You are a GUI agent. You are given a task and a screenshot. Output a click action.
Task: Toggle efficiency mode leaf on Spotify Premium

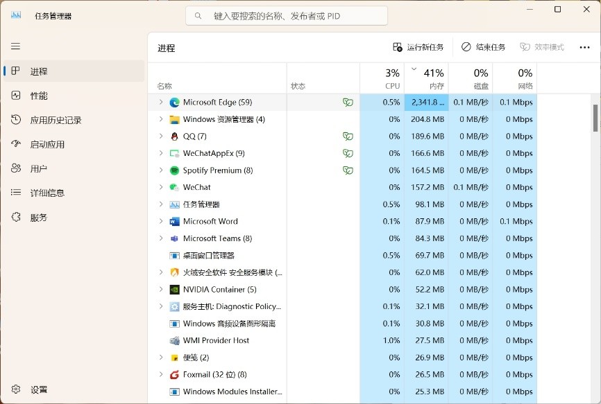point(347,170)
